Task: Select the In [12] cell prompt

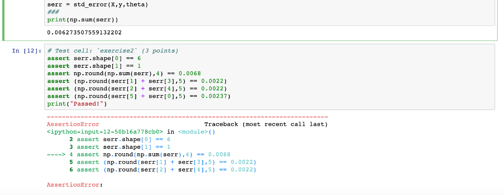Action: (x=27, y=51)
